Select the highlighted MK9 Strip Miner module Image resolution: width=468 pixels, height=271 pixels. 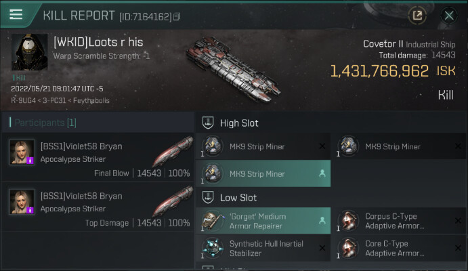click(x=263, y=174)
